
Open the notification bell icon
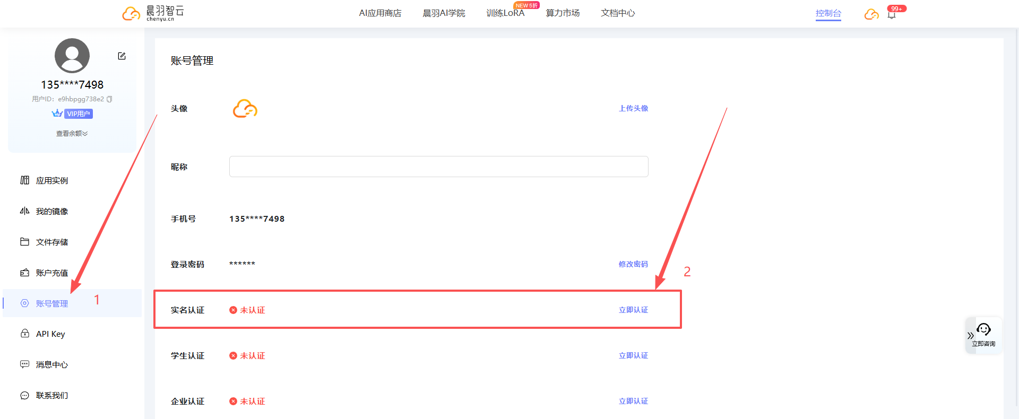click(x=892, y=15)
